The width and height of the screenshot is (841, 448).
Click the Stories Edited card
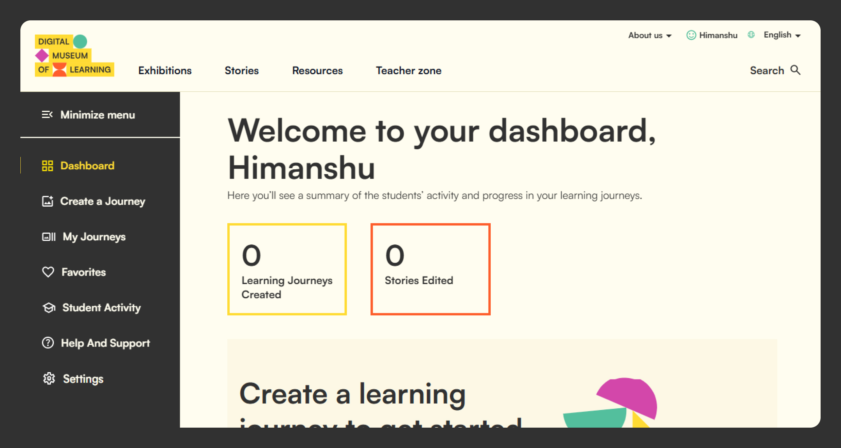coord(430,269)
